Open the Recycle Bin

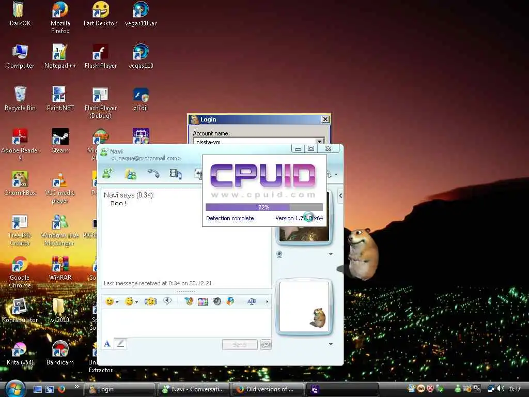(x=20, y=99)
